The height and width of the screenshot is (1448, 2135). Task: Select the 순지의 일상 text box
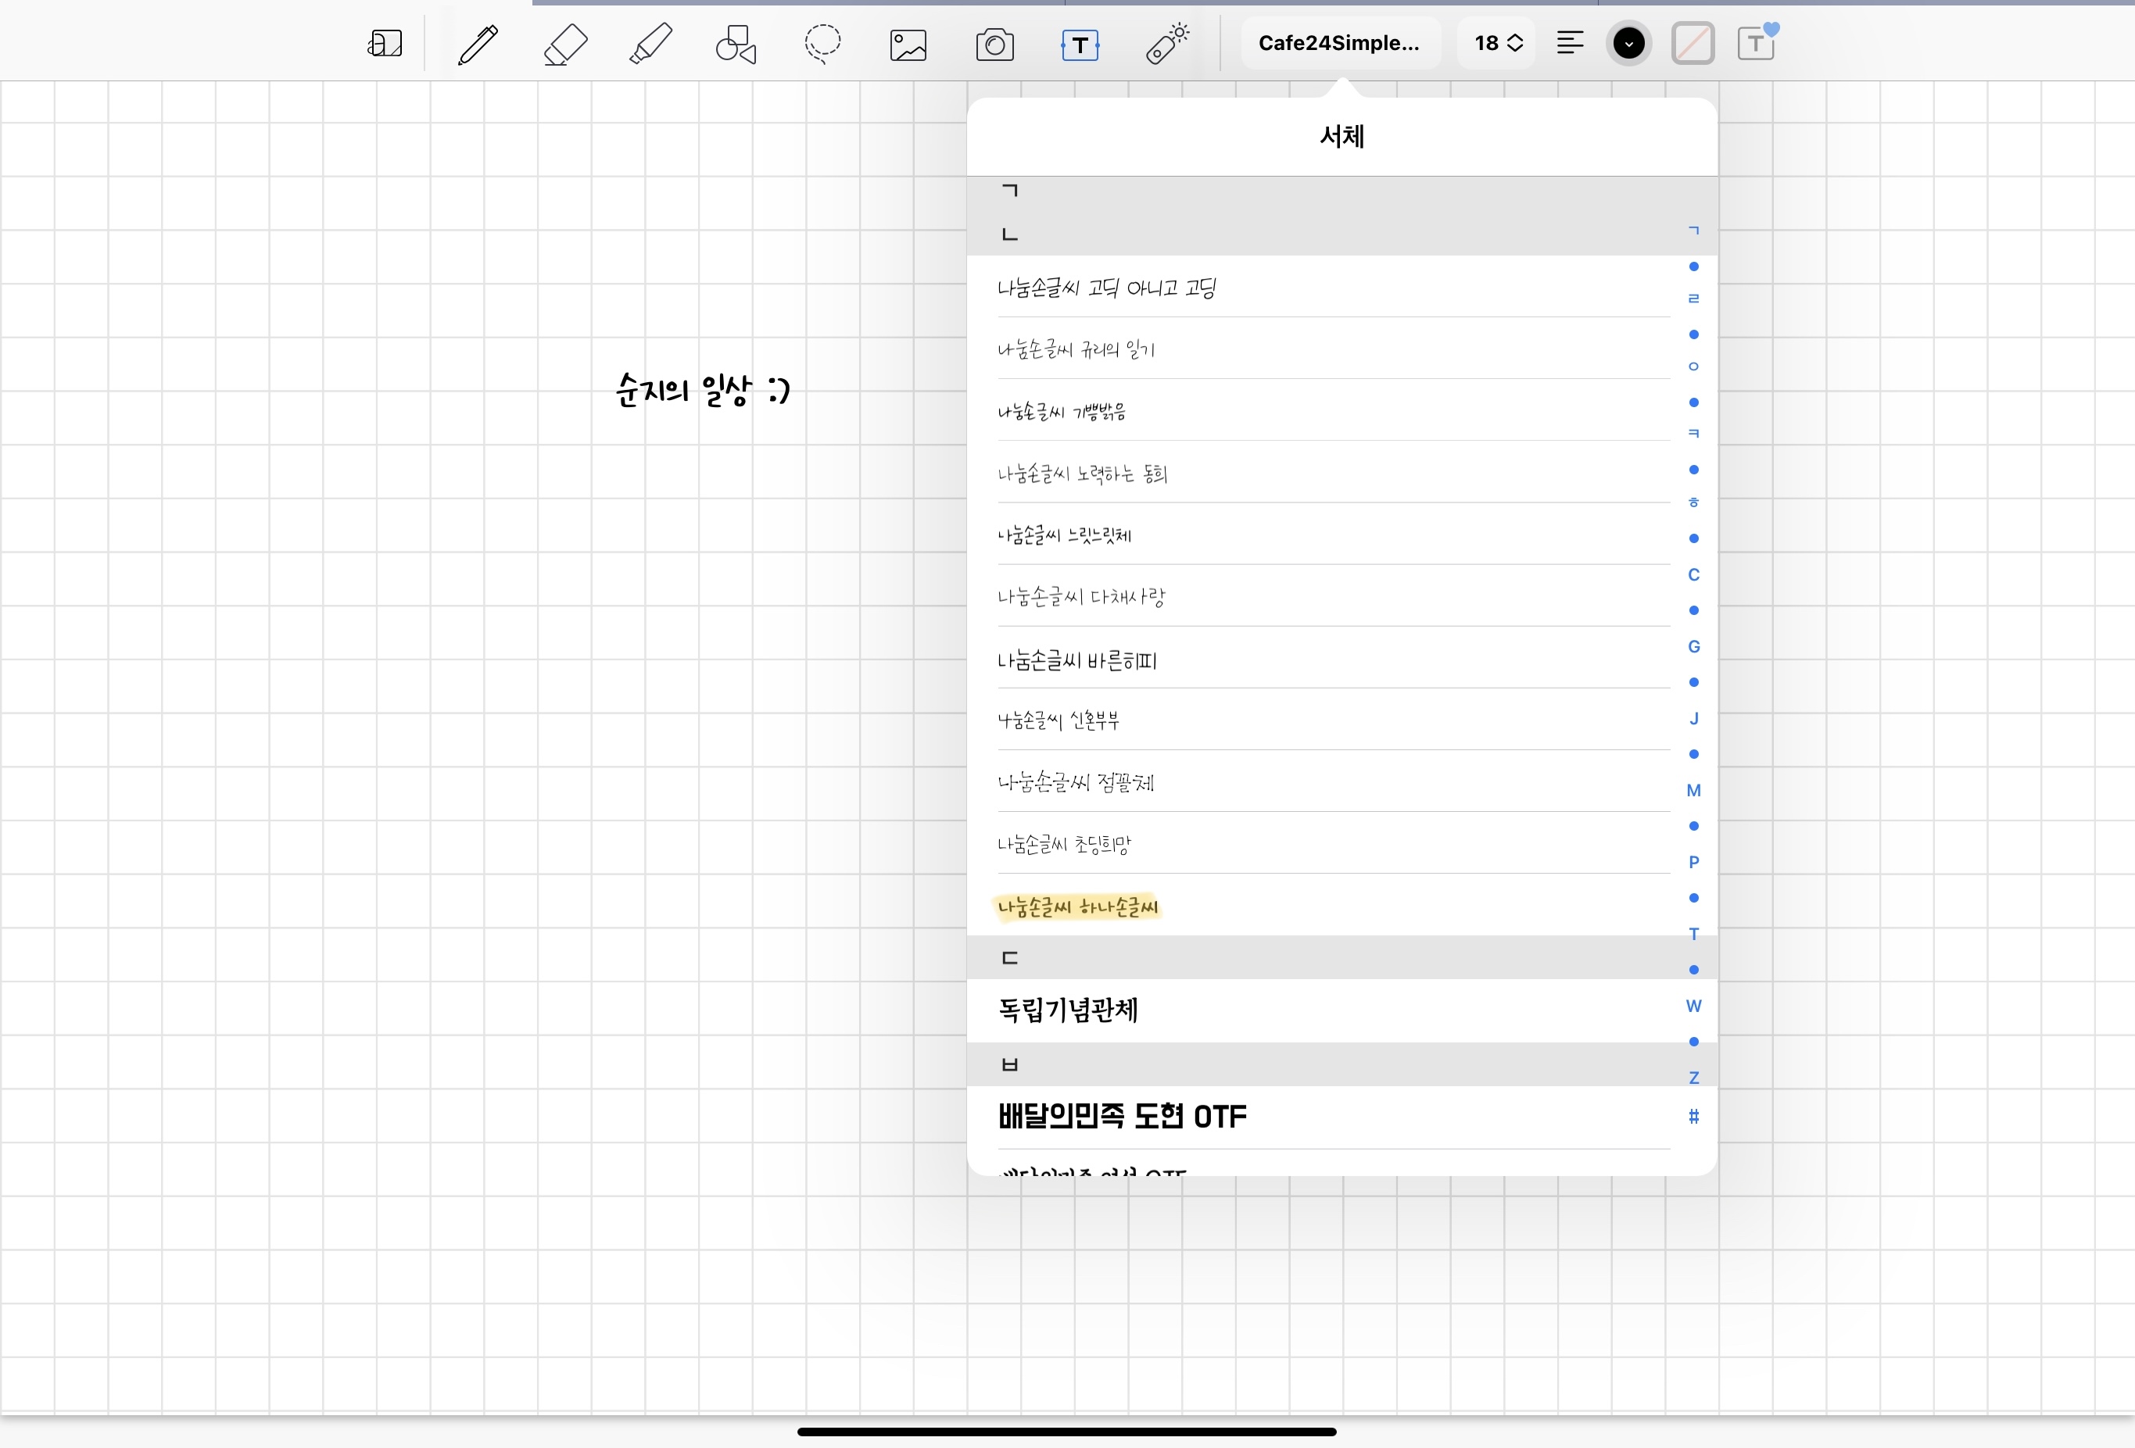click(x=703, y=390)
